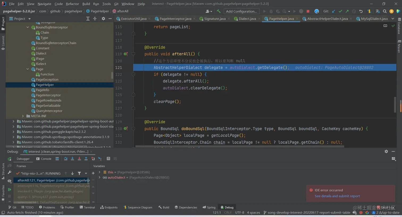Switch to the MySqlDialect.java tab

(374, 19)
